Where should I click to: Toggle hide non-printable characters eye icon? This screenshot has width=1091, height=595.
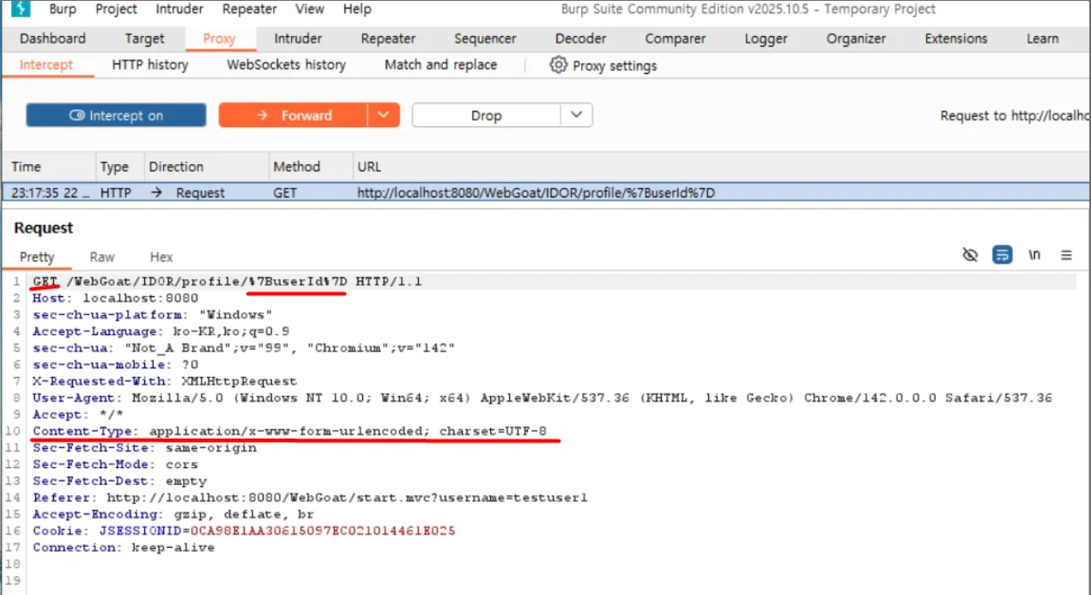[x=971, y=255]
